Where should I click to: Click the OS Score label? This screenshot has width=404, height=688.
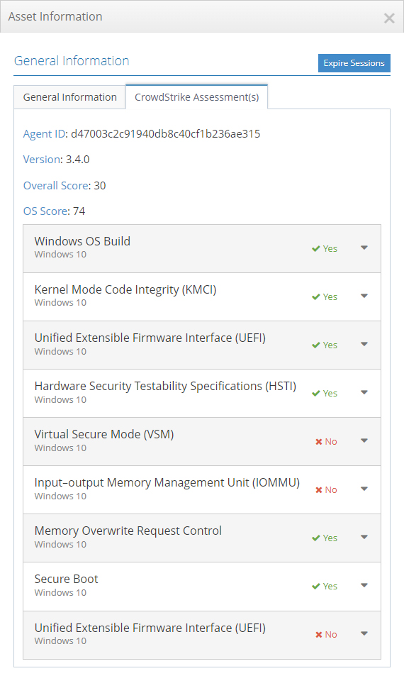(45, 211)
